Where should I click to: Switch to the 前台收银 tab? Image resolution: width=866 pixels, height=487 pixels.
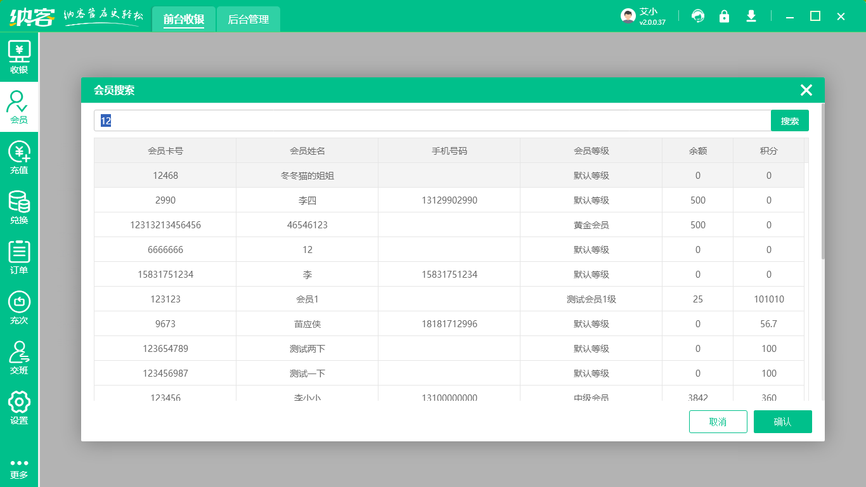point(184,20)
